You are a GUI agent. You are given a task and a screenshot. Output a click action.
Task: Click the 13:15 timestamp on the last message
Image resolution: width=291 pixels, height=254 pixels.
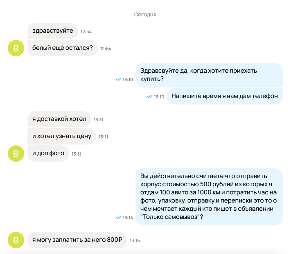point(135,241)
